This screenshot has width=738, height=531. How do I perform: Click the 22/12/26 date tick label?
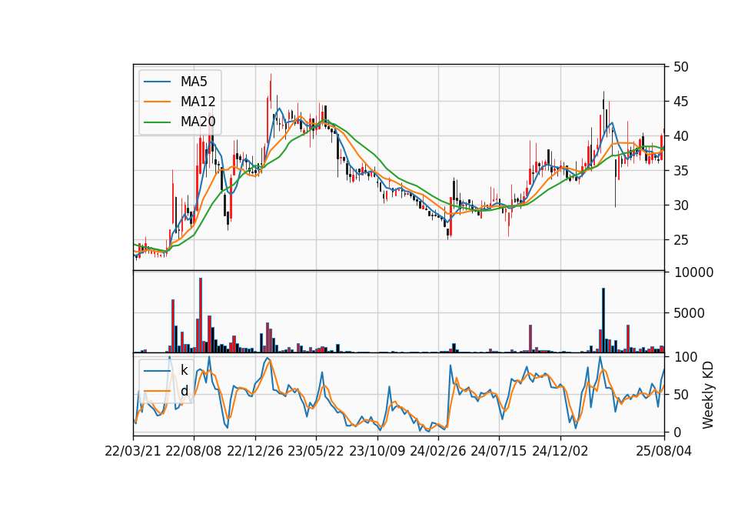coord(255,451)
